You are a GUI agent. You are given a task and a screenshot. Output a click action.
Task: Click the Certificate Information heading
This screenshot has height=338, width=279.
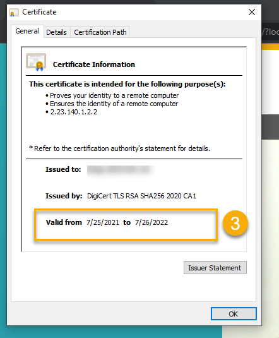point(94,64)
